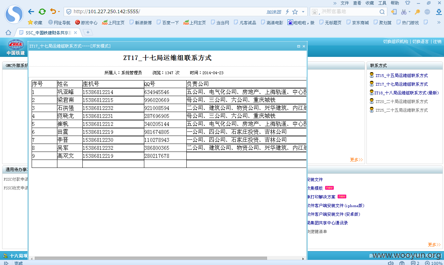Open ZT15_十五局运维组联系方式 link

coord(402,76)
